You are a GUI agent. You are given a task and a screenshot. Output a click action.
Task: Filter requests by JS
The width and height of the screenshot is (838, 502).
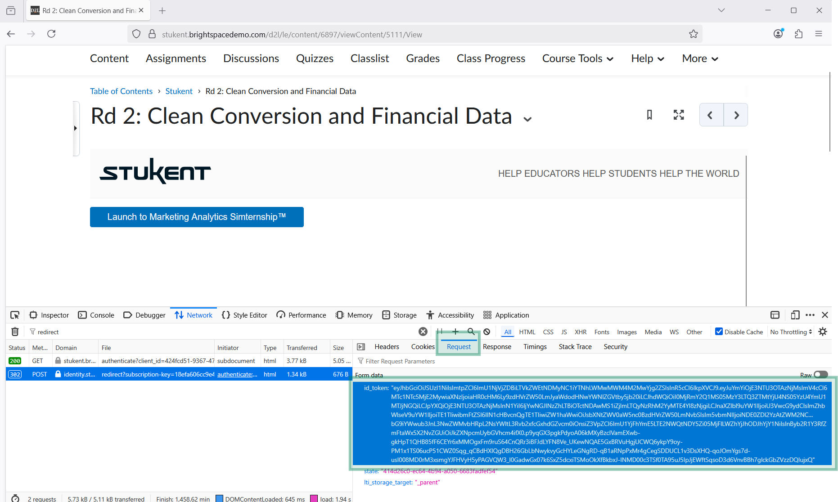coord(564,332)
